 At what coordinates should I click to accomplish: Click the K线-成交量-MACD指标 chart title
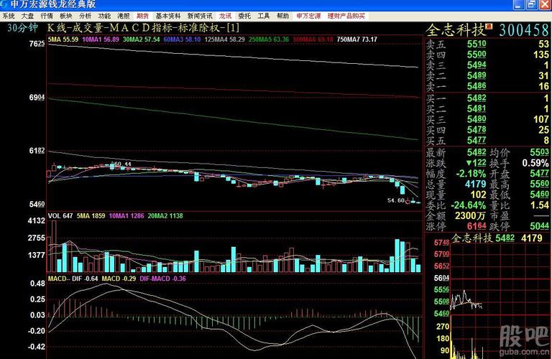pyautogui.click(x=144, y=28)
